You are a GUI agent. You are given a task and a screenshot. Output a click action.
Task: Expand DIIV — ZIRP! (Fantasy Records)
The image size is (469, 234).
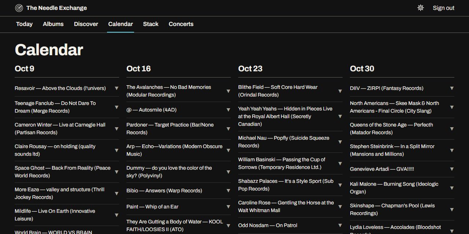402,88
